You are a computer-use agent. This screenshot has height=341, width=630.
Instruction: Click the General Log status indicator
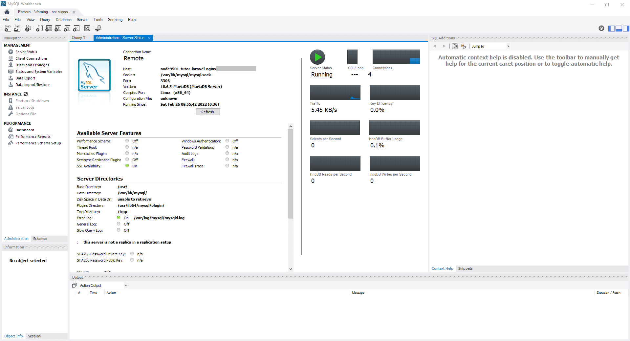point(119,224)
